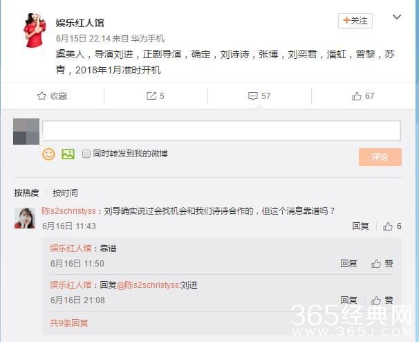Open the comments icon showing 57
The height and width of the screenshot is (342, 419).
pos(253,96)
